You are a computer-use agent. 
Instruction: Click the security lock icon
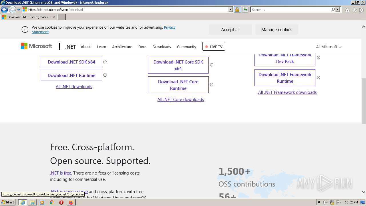pos(237,10)
